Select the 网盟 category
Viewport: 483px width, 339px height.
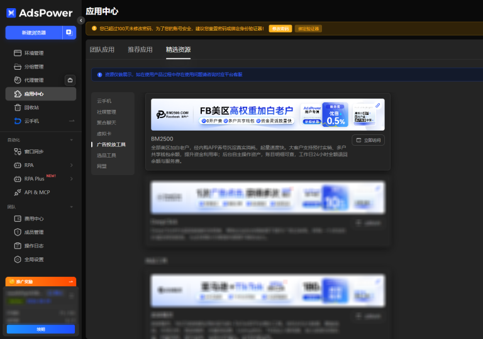click(102, 166)
